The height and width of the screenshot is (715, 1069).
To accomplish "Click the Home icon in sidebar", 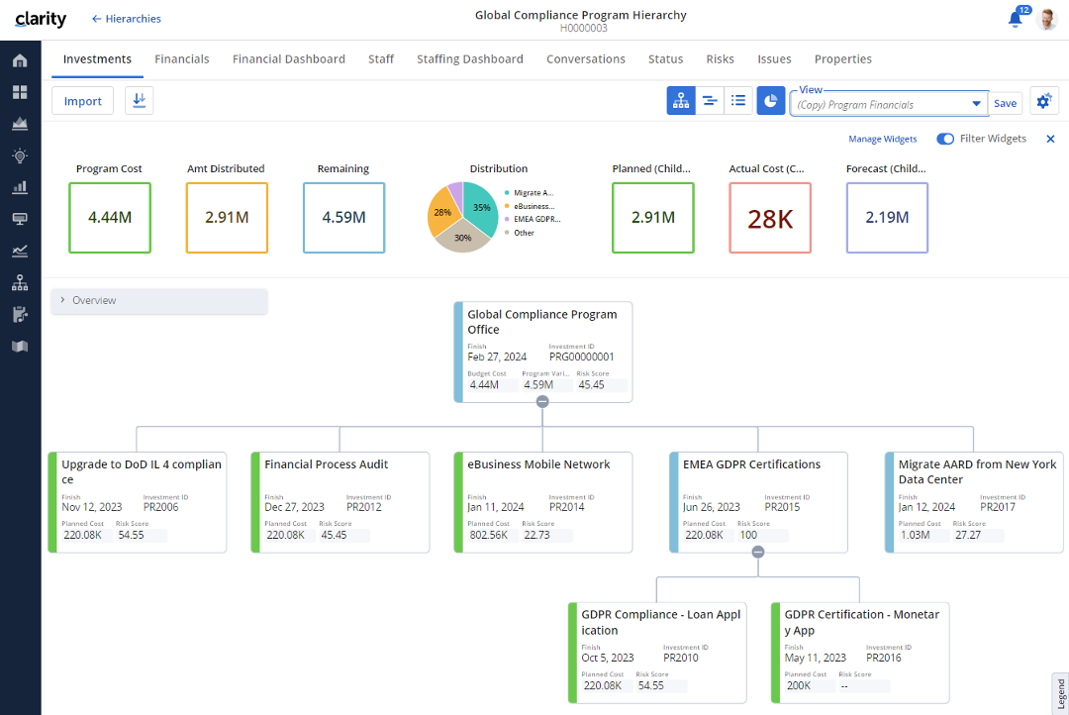I will point(20,60).
